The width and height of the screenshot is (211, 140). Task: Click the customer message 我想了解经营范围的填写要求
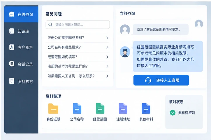[161, 30]
